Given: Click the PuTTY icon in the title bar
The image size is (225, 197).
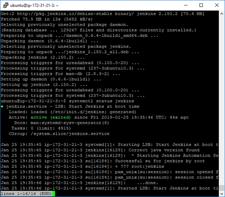Looking at the screenshot, I should [x=6, y=5].
